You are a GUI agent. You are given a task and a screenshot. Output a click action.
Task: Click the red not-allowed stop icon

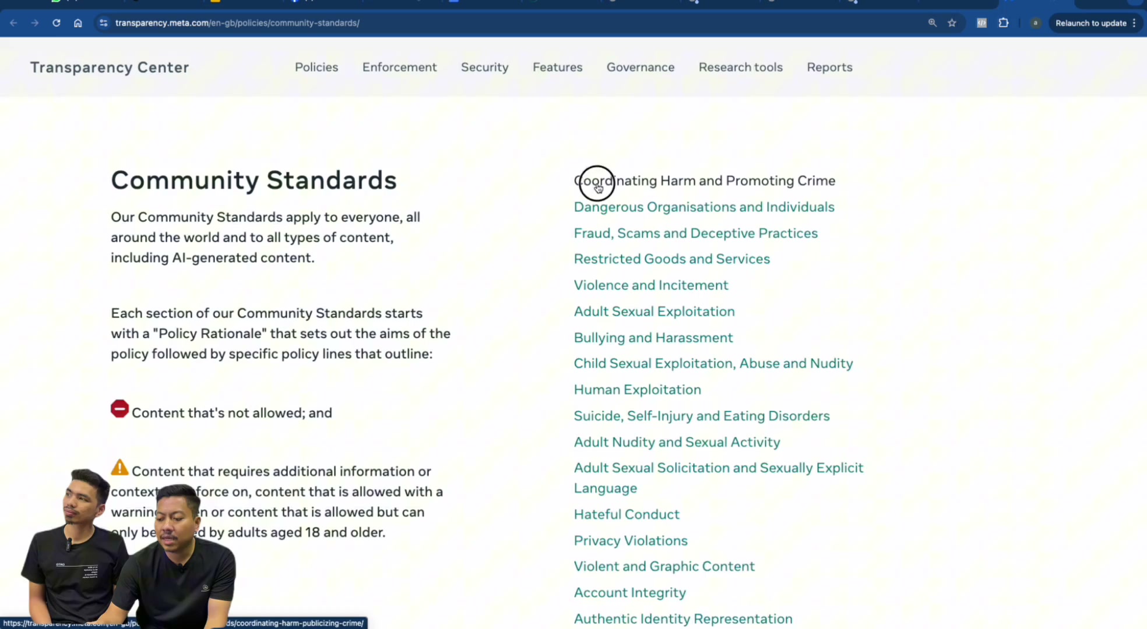(119, 409)
